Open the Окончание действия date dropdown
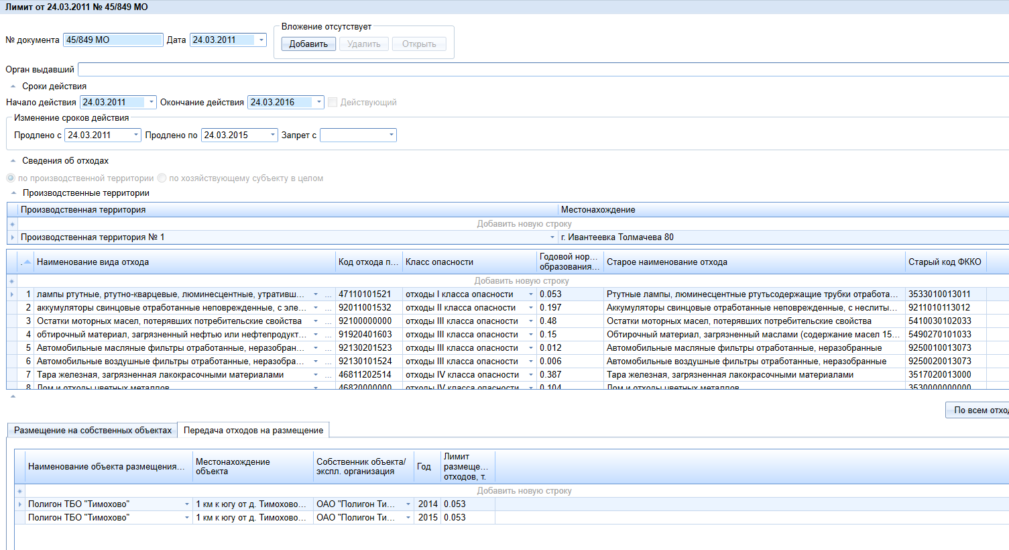1009x550 pixels. 318,103
